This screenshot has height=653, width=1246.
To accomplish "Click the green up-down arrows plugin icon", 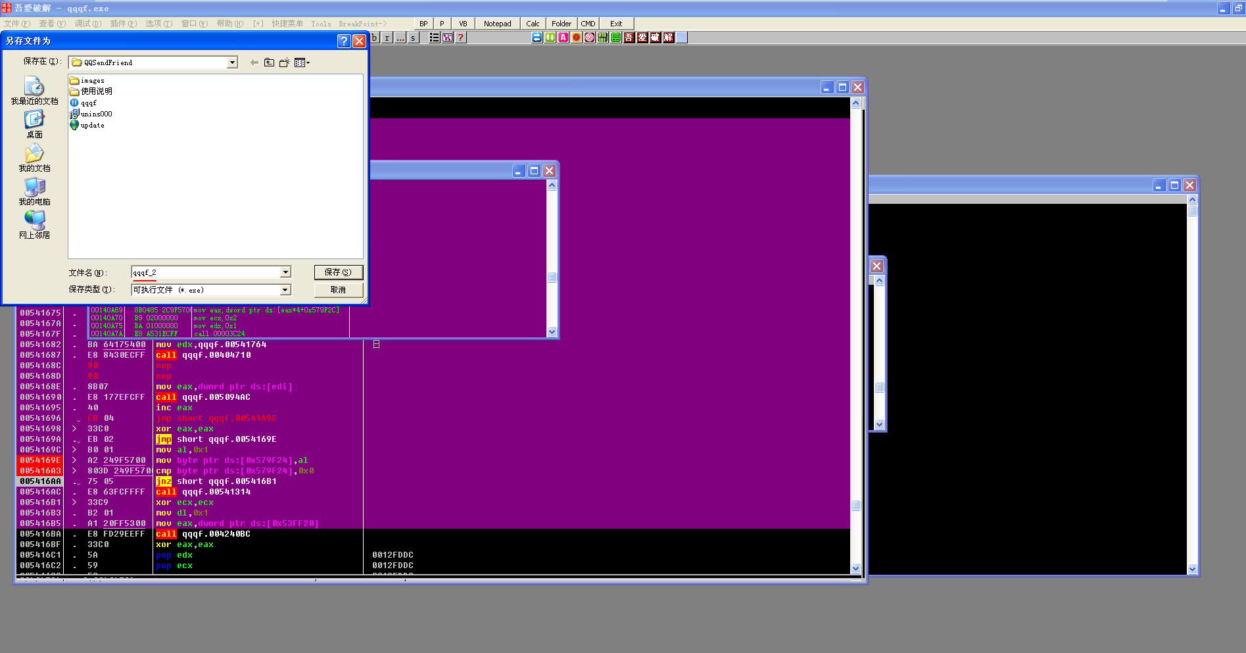I will (550, 37).
